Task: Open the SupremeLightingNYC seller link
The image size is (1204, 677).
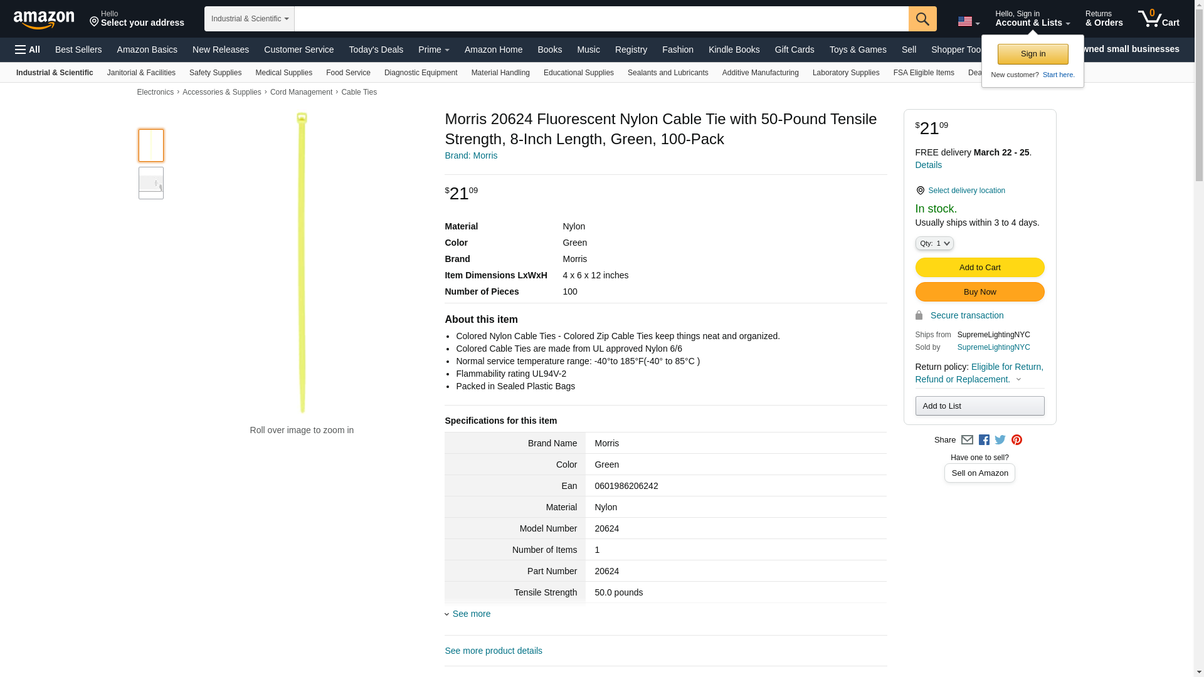Action: tap(993, 347)
